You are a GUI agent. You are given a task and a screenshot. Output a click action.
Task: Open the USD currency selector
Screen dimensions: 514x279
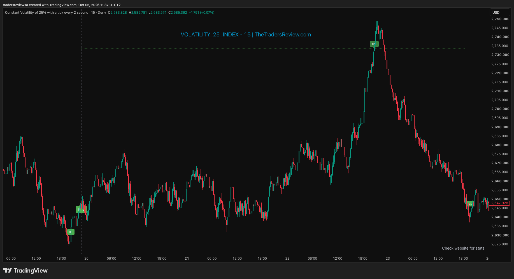500,12
